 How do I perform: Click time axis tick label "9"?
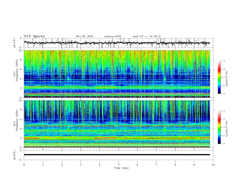pos(194,165)
